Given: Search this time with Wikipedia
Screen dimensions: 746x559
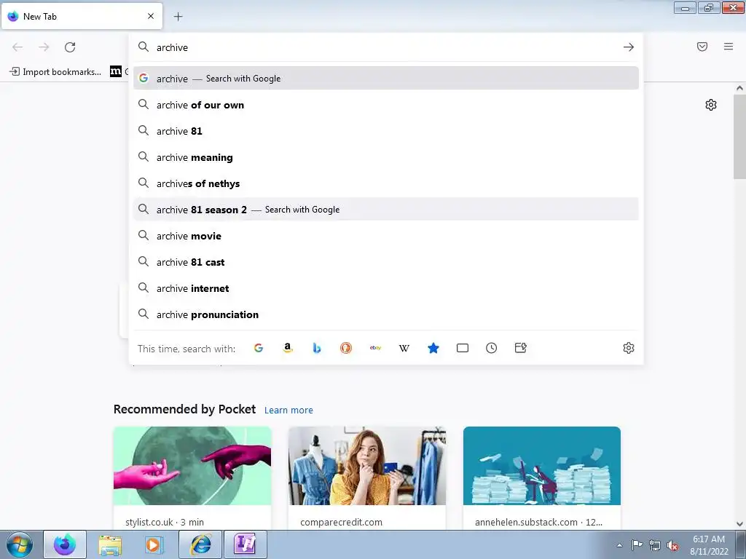Looking at the screenshot, I should (404, 348).
